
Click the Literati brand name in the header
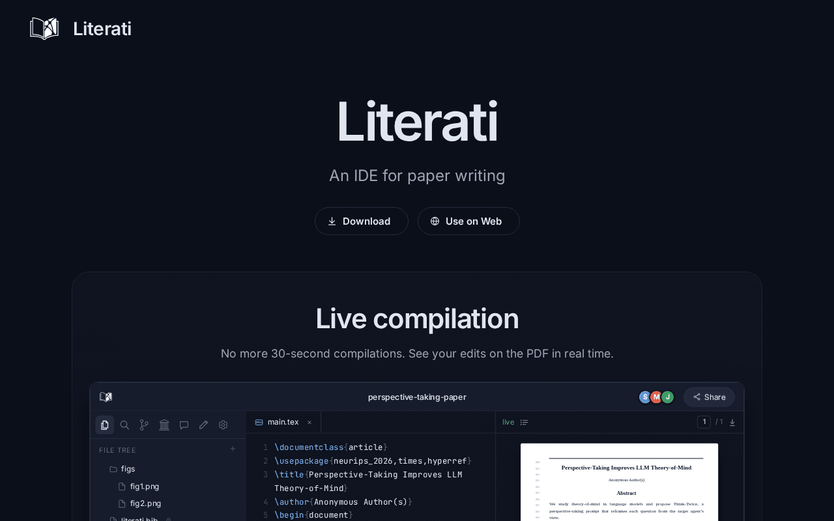102,29
